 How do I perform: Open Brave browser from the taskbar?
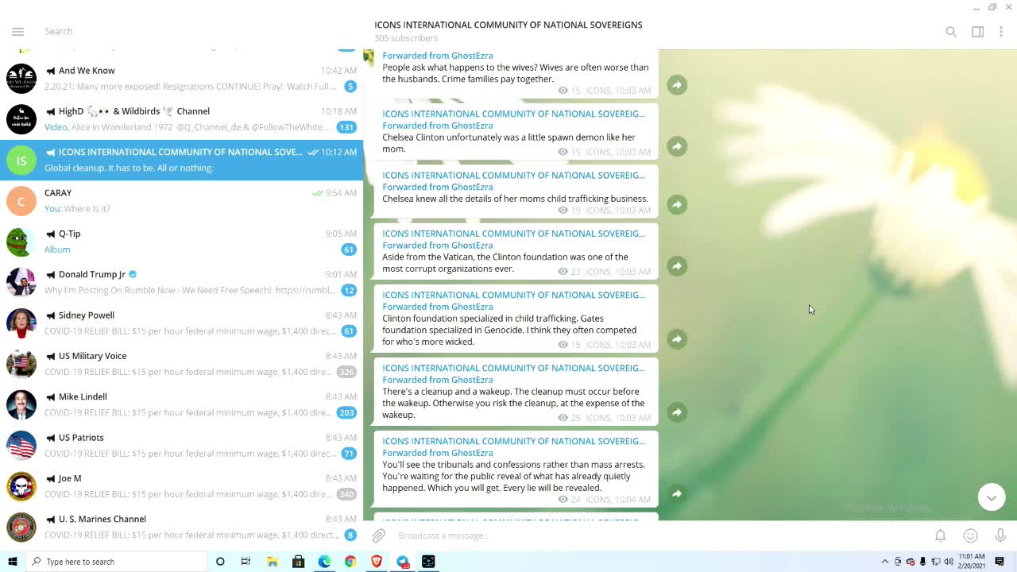pyautogui.click(x=377, y=562)
